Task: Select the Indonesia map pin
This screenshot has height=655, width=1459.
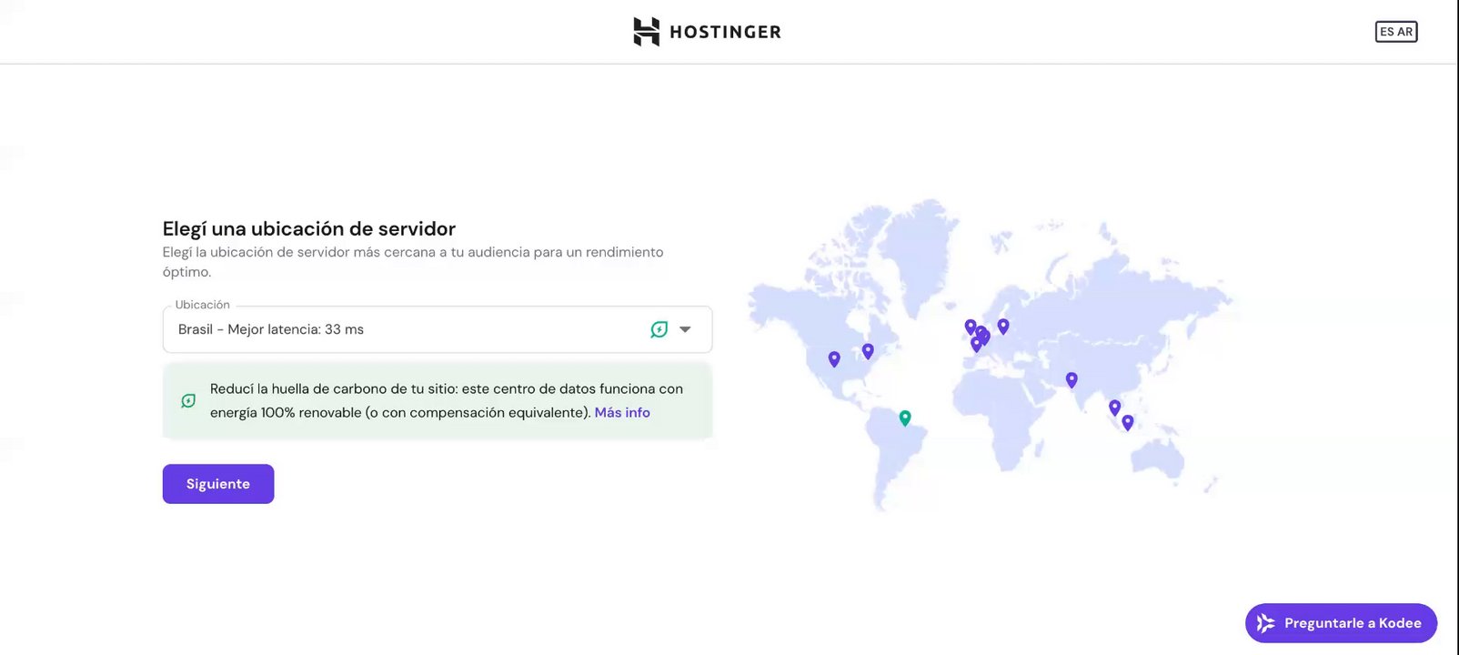Action: [x=1128, y=422]
